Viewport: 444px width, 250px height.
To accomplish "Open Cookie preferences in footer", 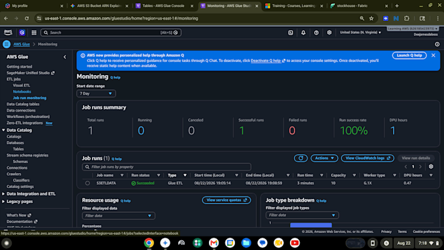I will tap(426, 232).
